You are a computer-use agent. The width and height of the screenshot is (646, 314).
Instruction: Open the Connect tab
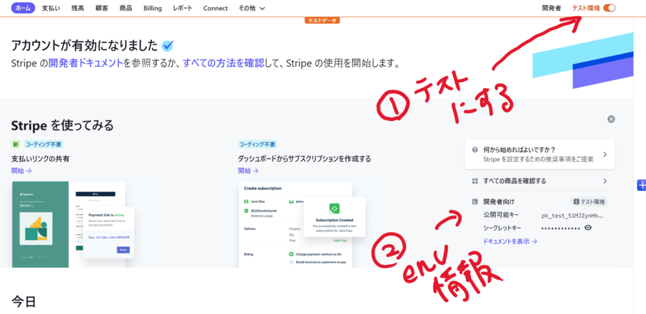coord(216,8)
